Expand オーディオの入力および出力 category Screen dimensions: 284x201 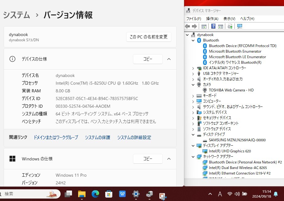click(x=193, y=79)
